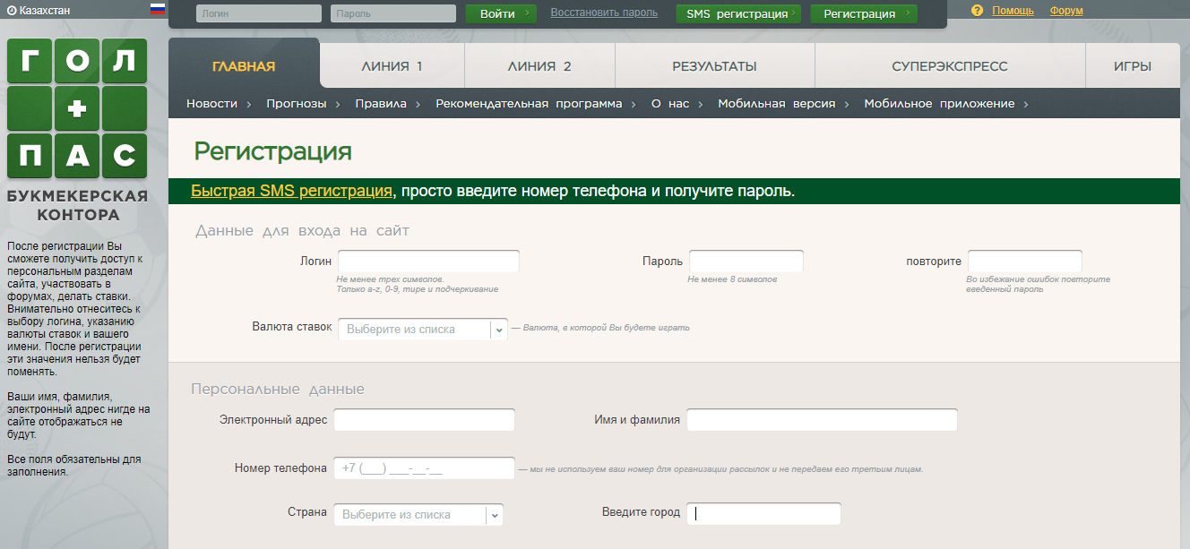This screenshot has width=1190, height=549.
Task: Open the Мобильное приложение menu item
Action: [939, 104]
